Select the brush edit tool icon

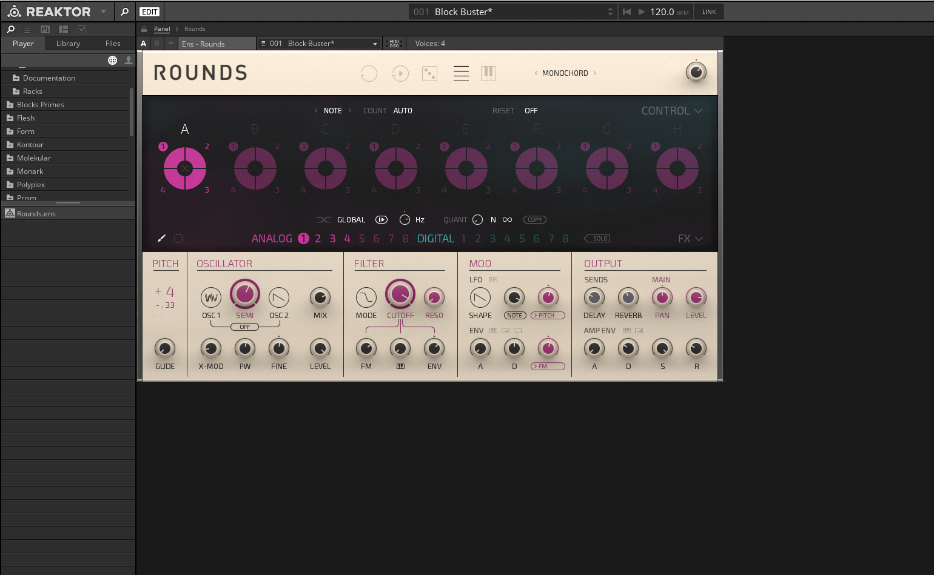[161, 239]
